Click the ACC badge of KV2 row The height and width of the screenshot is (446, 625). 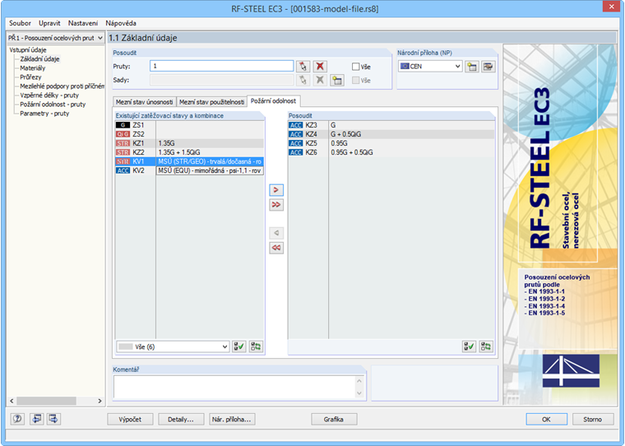pyautogui.click(x=123, y=170)
